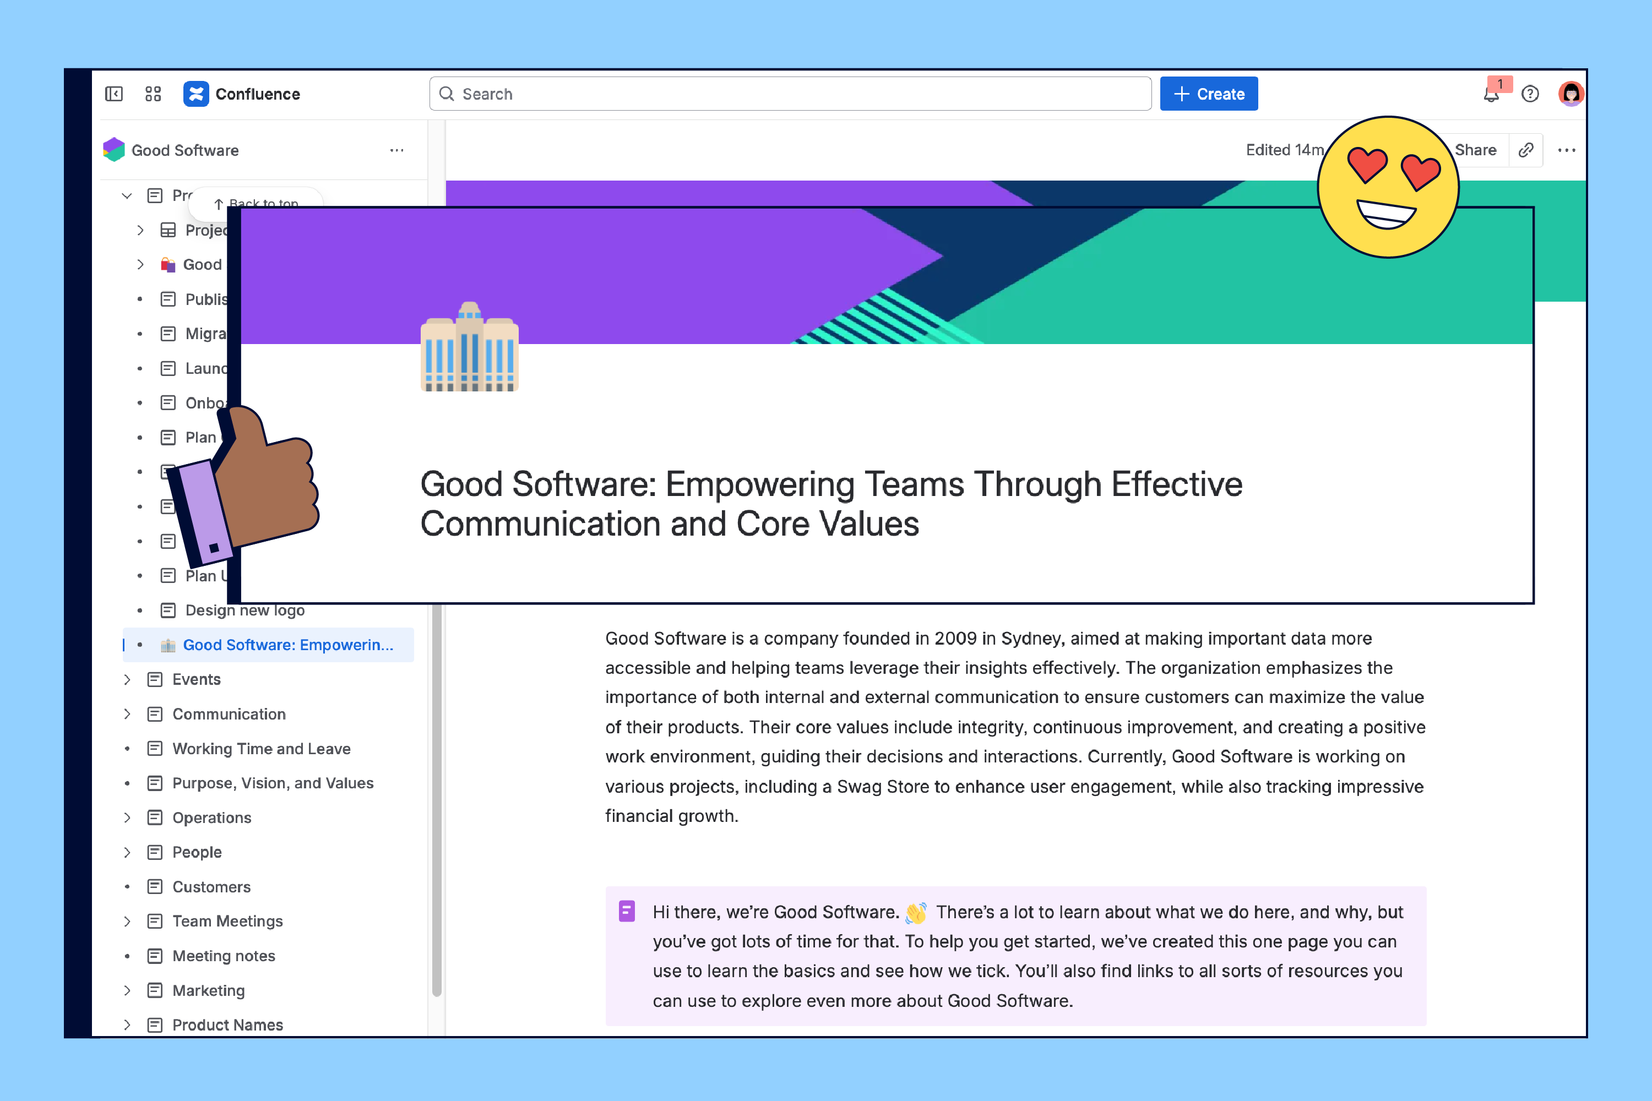Click the Edited 14m timestamp
Screen dimensions: 1652x1101
pos(1284,150)
